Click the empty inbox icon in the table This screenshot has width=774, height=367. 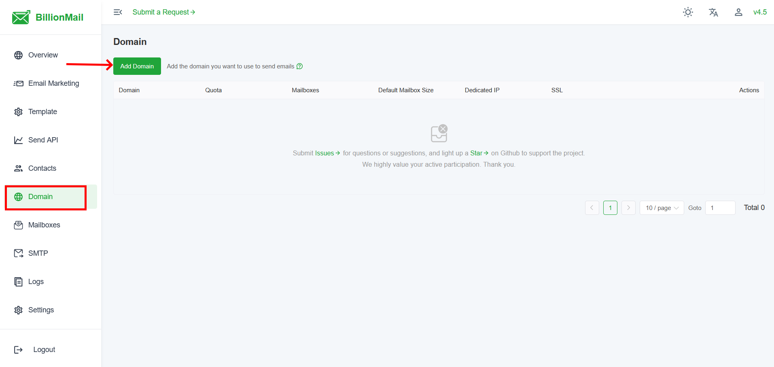click(439, 133)
